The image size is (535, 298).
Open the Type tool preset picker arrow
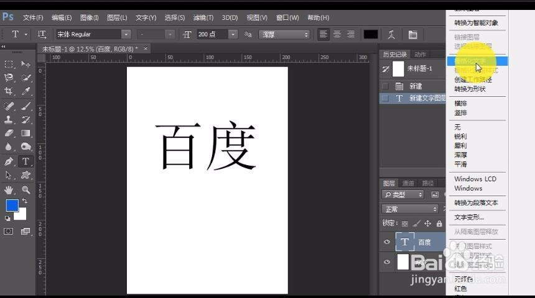26,35
